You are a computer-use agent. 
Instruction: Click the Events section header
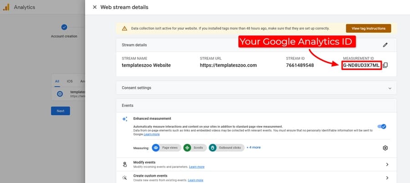[x=128, y=105]
